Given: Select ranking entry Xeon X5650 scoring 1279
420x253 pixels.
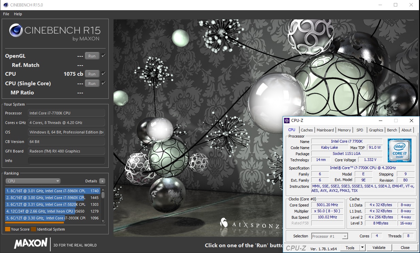Looking at the screenshot, I should click(52, 211).
